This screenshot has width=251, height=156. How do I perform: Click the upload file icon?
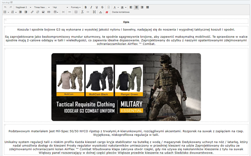point(101,12)
